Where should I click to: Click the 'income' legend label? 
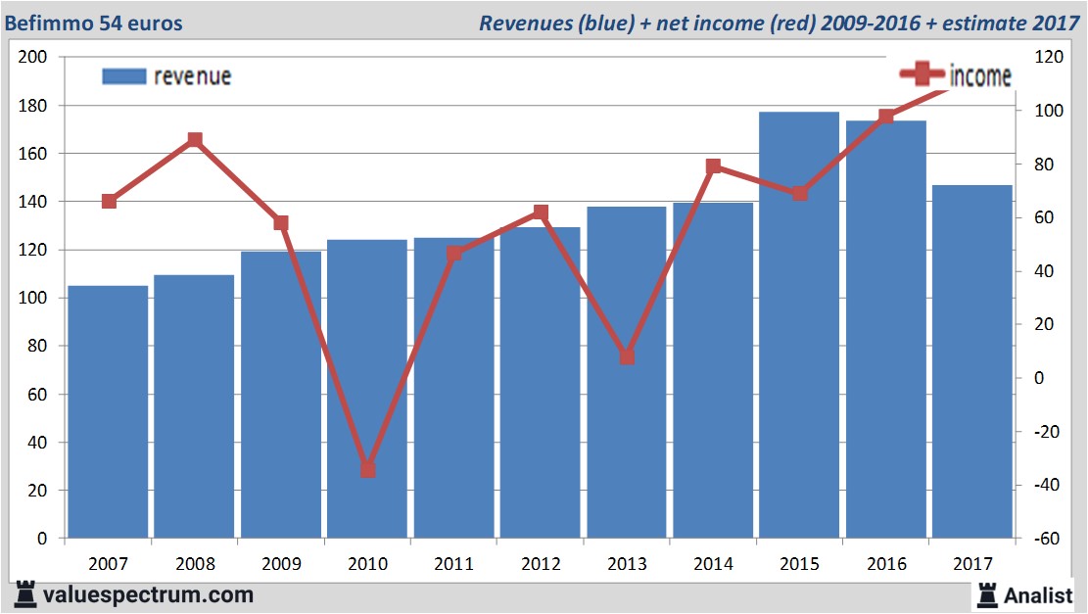[979, 75]
